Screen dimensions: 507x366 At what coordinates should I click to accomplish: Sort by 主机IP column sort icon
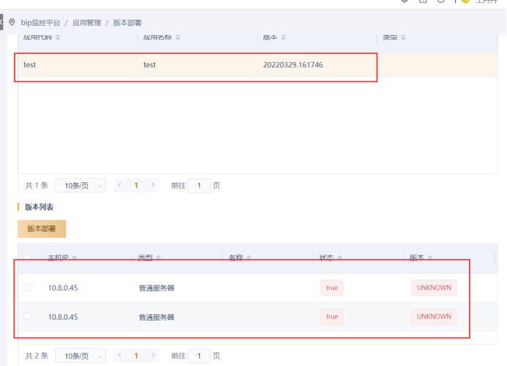tap(75, 258)
